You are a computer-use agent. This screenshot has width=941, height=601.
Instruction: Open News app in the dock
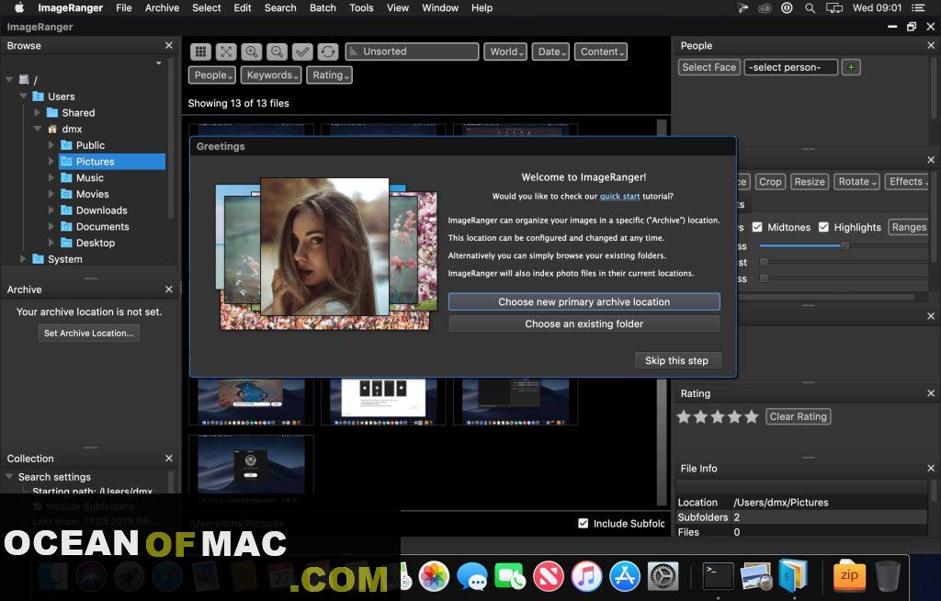549,576
